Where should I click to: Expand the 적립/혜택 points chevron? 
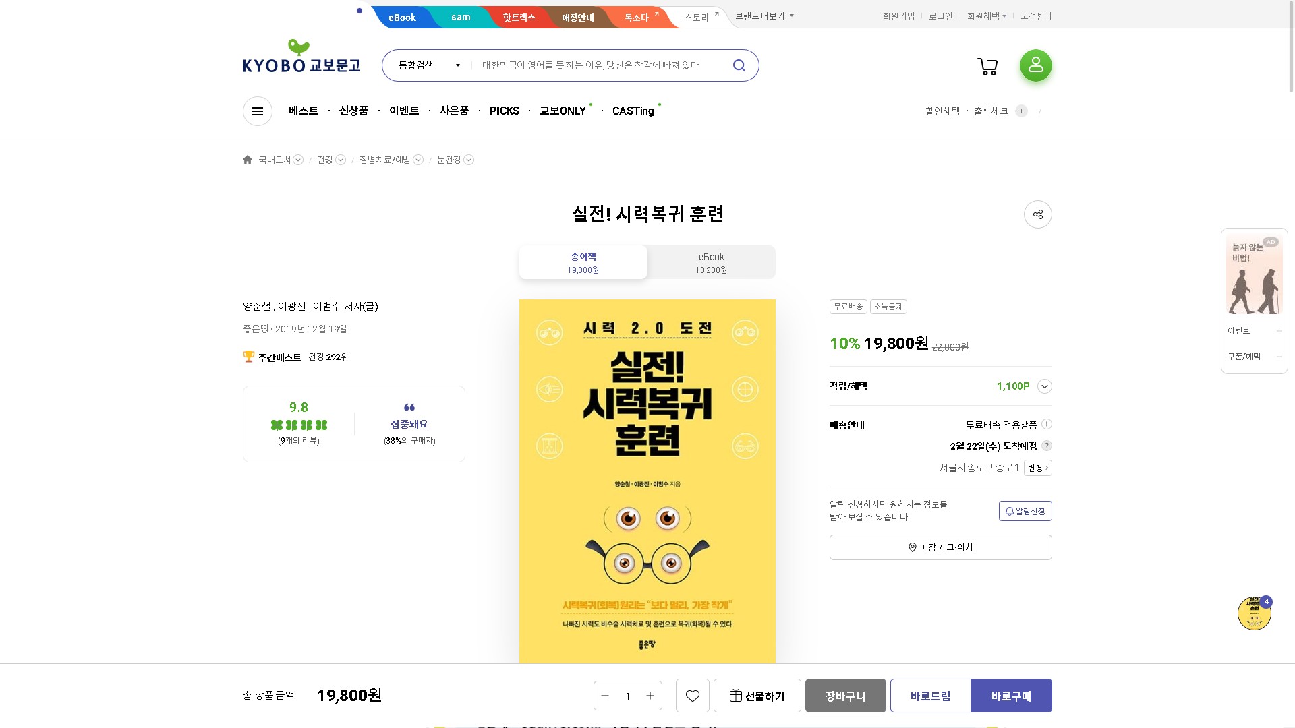[1045, 386]
